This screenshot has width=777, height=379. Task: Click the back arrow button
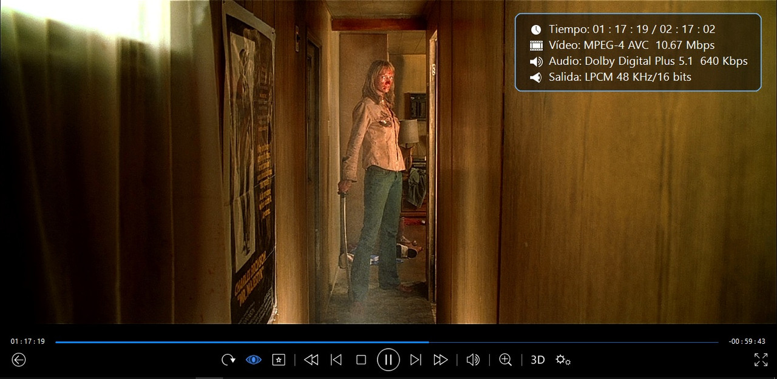pyautogui.click(x=19, y=360)
